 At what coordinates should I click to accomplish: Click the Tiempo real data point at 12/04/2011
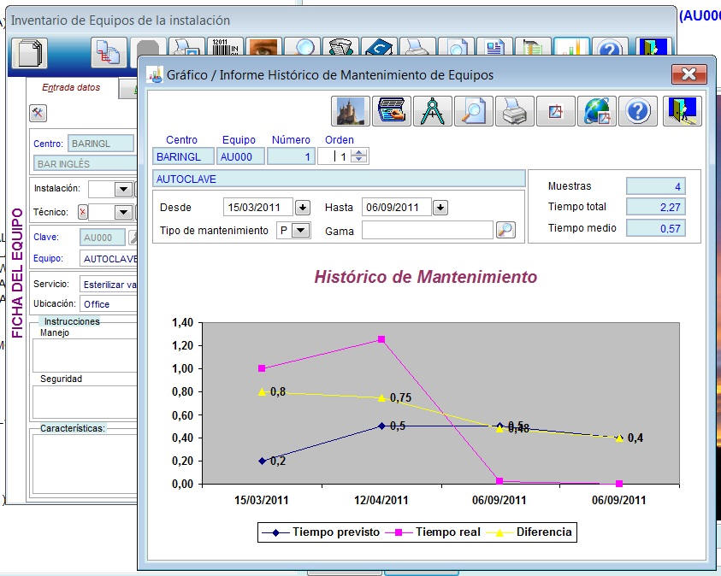coord(381,339)
